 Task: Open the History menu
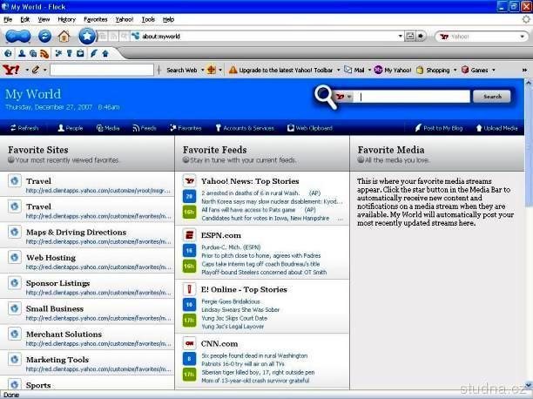66,19
